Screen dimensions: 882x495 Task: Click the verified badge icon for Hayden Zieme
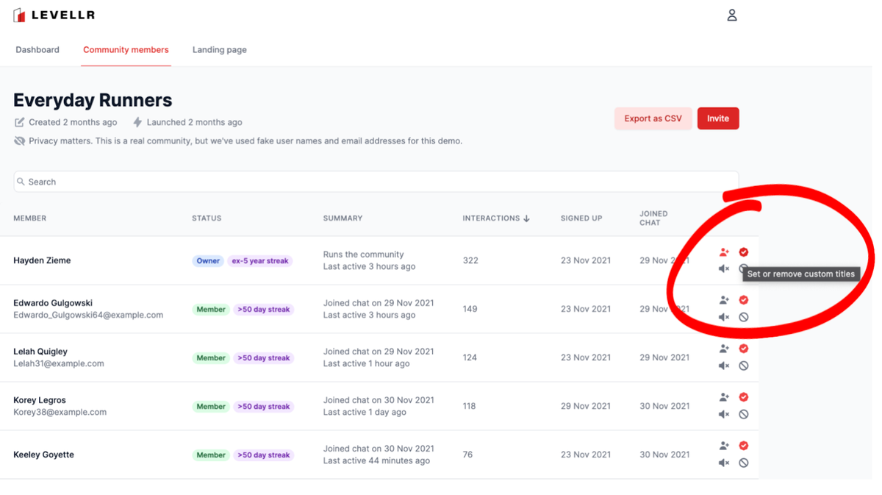pos(744,252)
